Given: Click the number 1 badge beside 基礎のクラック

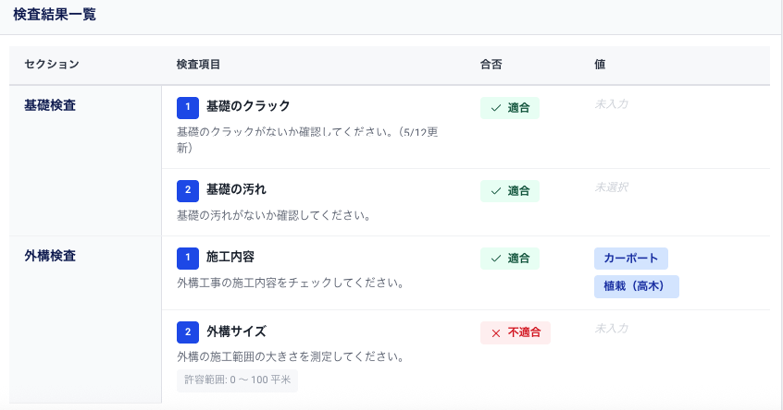Looking at the screenshot, I should click(188, 106).
